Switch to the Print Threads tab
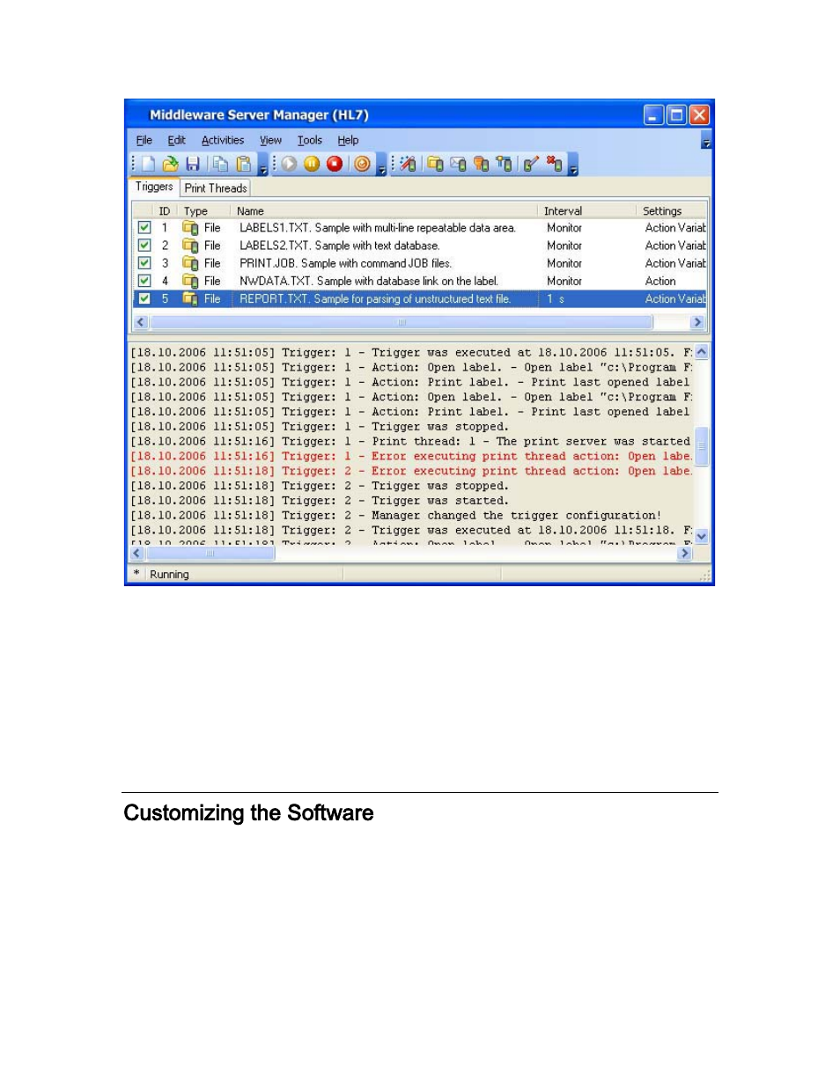The width and height of the screenshot is (840, 1087). [x=216, y=188]
